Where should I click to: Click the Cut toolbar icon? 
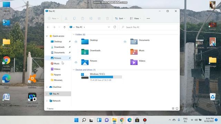point(66,18)
